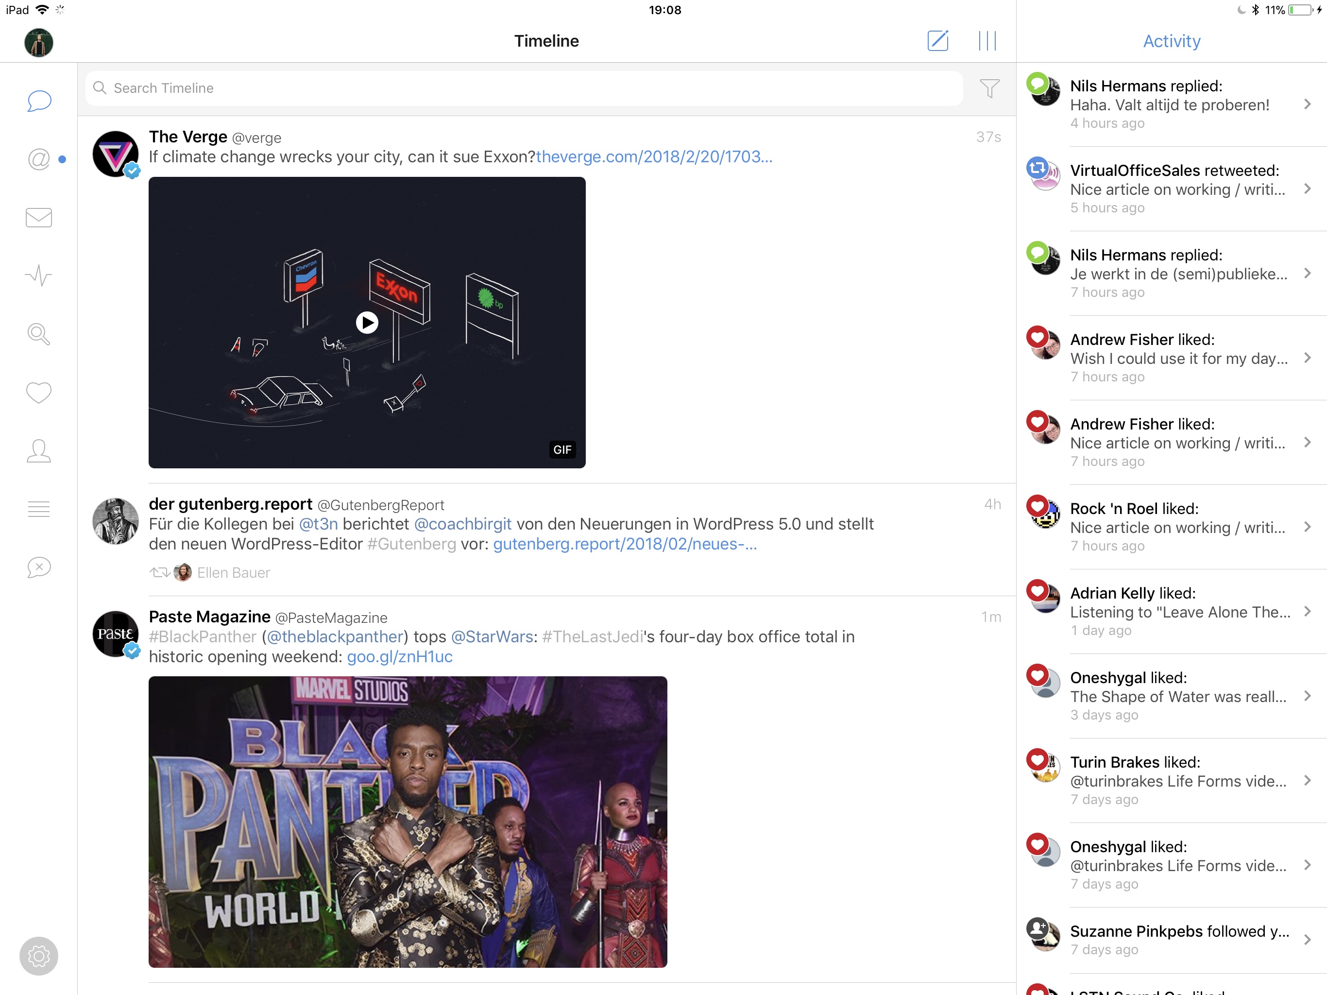Image resolution: width=1327 pixels, height=995 pixels.
Task: Select 'The Shape of Water was reall...' text
Action: click(1178, 697)
